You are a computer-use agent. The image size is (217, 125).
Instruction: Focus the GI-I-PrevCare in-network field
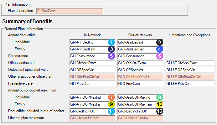coord(92,84)
